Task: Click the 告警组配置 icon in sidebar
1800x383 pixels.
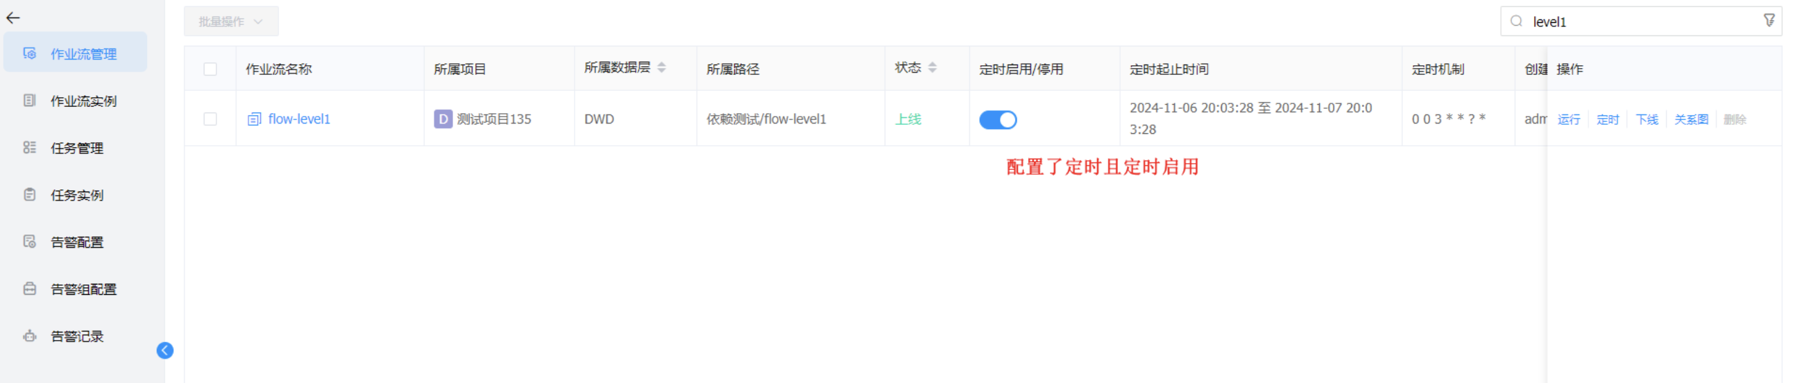Action: click(x=29, y=289)
